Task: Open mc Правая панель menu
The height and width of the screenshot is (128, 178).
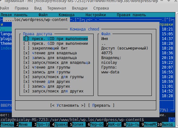Action: pos(131,15)
